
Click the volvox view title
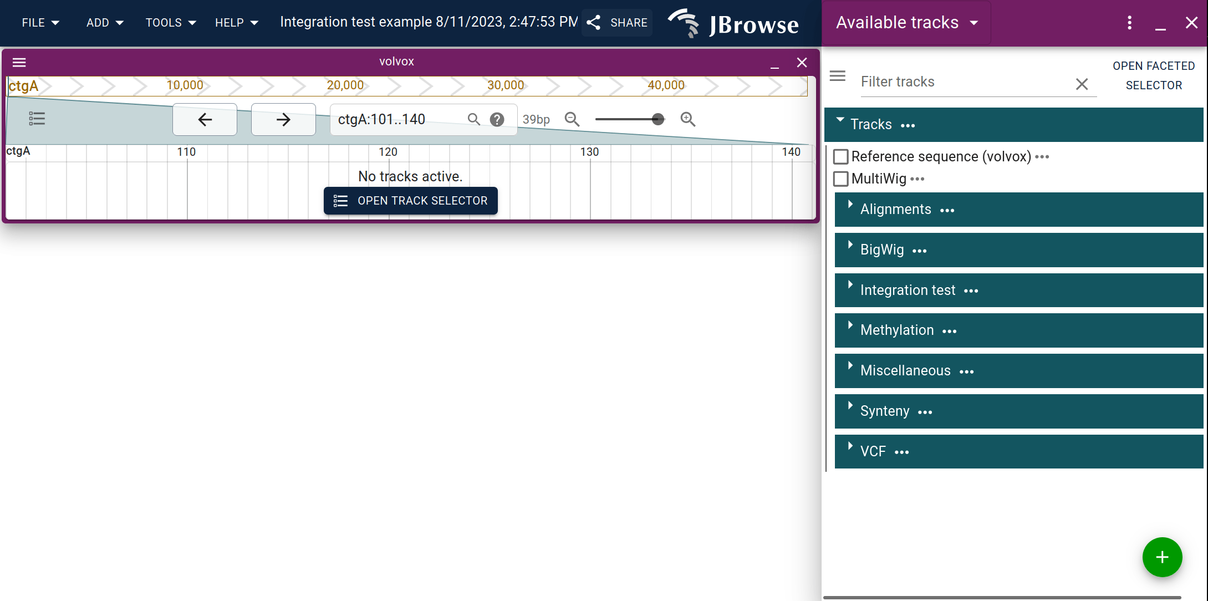click(396, 62)
